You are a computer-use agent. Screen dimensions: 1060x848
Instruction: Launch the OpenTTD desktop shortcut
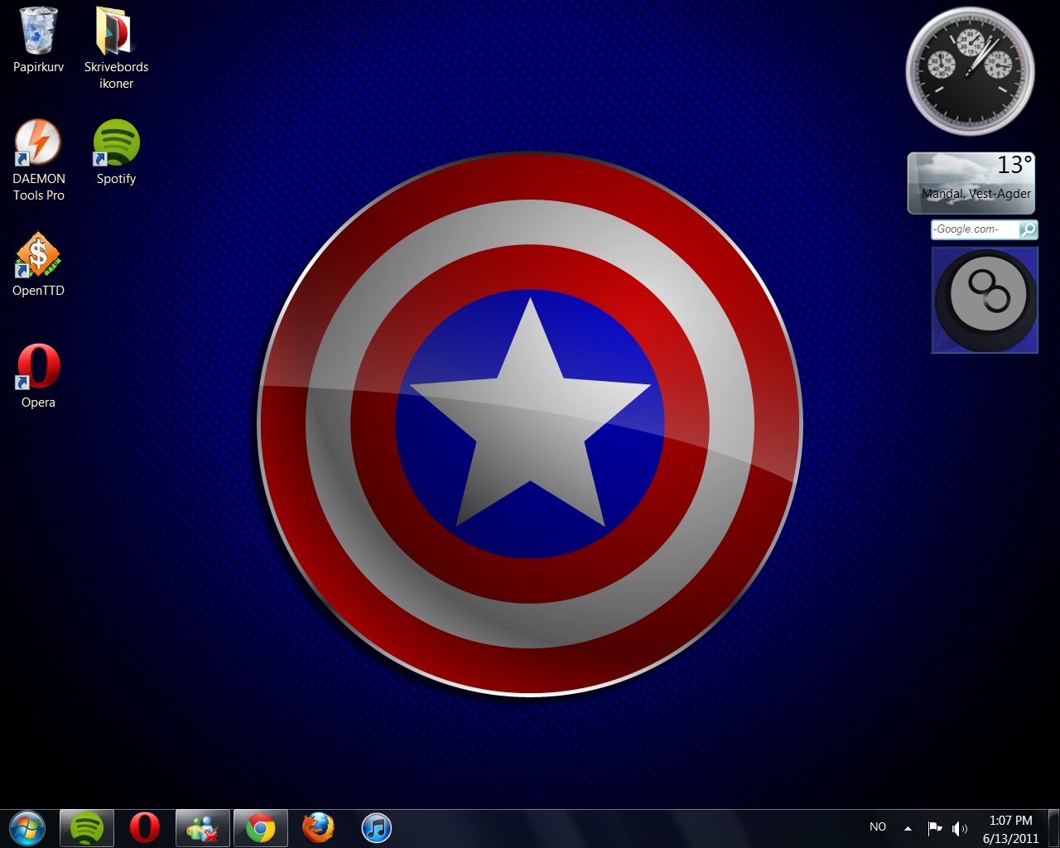pos(38,263)
